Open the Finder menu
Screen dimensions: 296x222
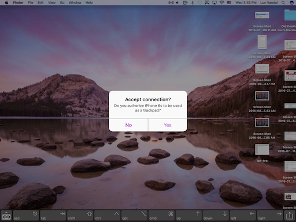(18, 3)
